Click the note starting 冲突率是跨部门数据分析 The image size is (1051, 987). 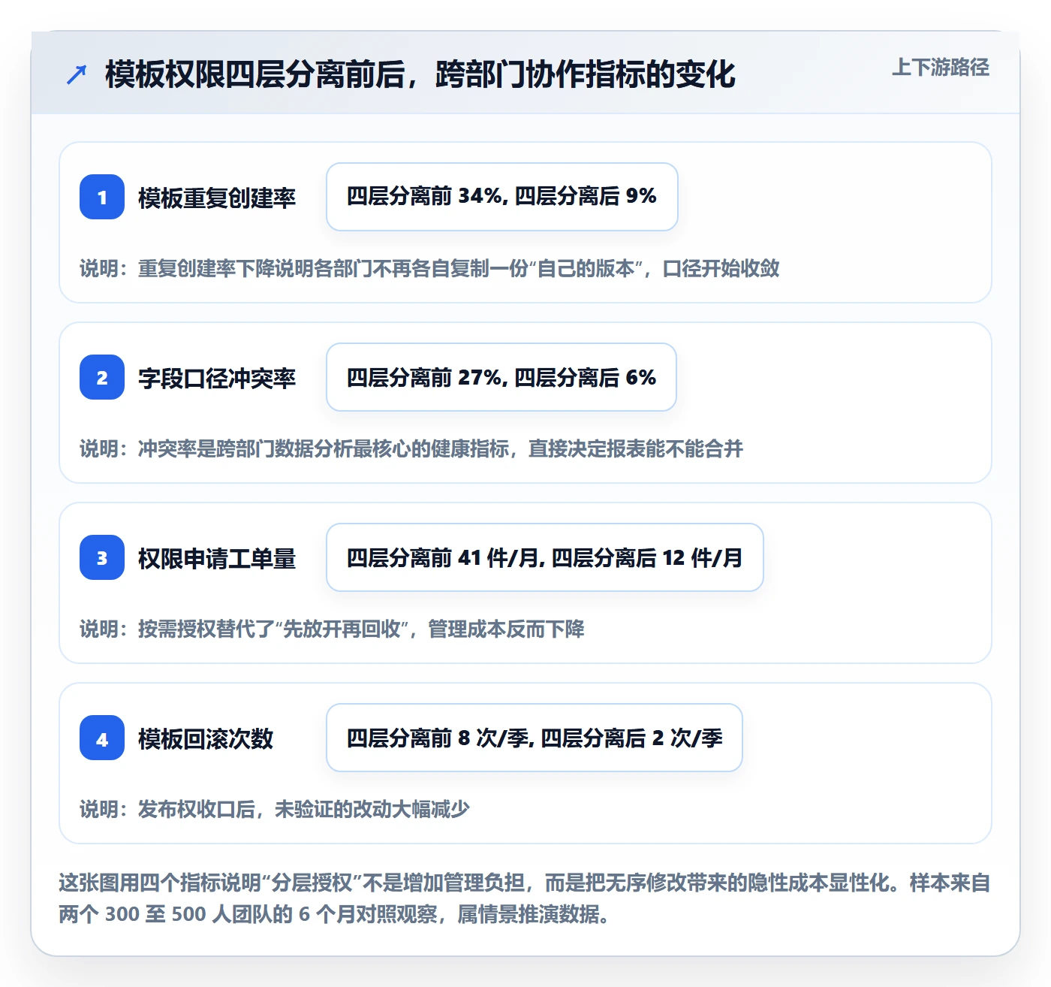(x=411, y=448)
